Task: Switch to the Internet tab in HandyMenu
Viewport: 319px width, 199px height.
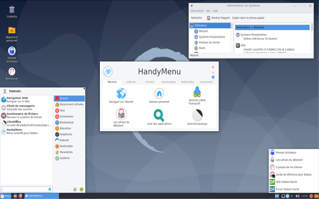Action: [x=131, y=82]
